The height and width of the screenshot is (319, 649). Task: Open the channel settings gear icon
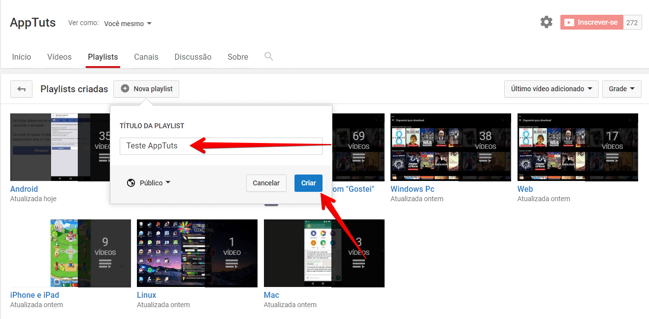tap(546, 22)
